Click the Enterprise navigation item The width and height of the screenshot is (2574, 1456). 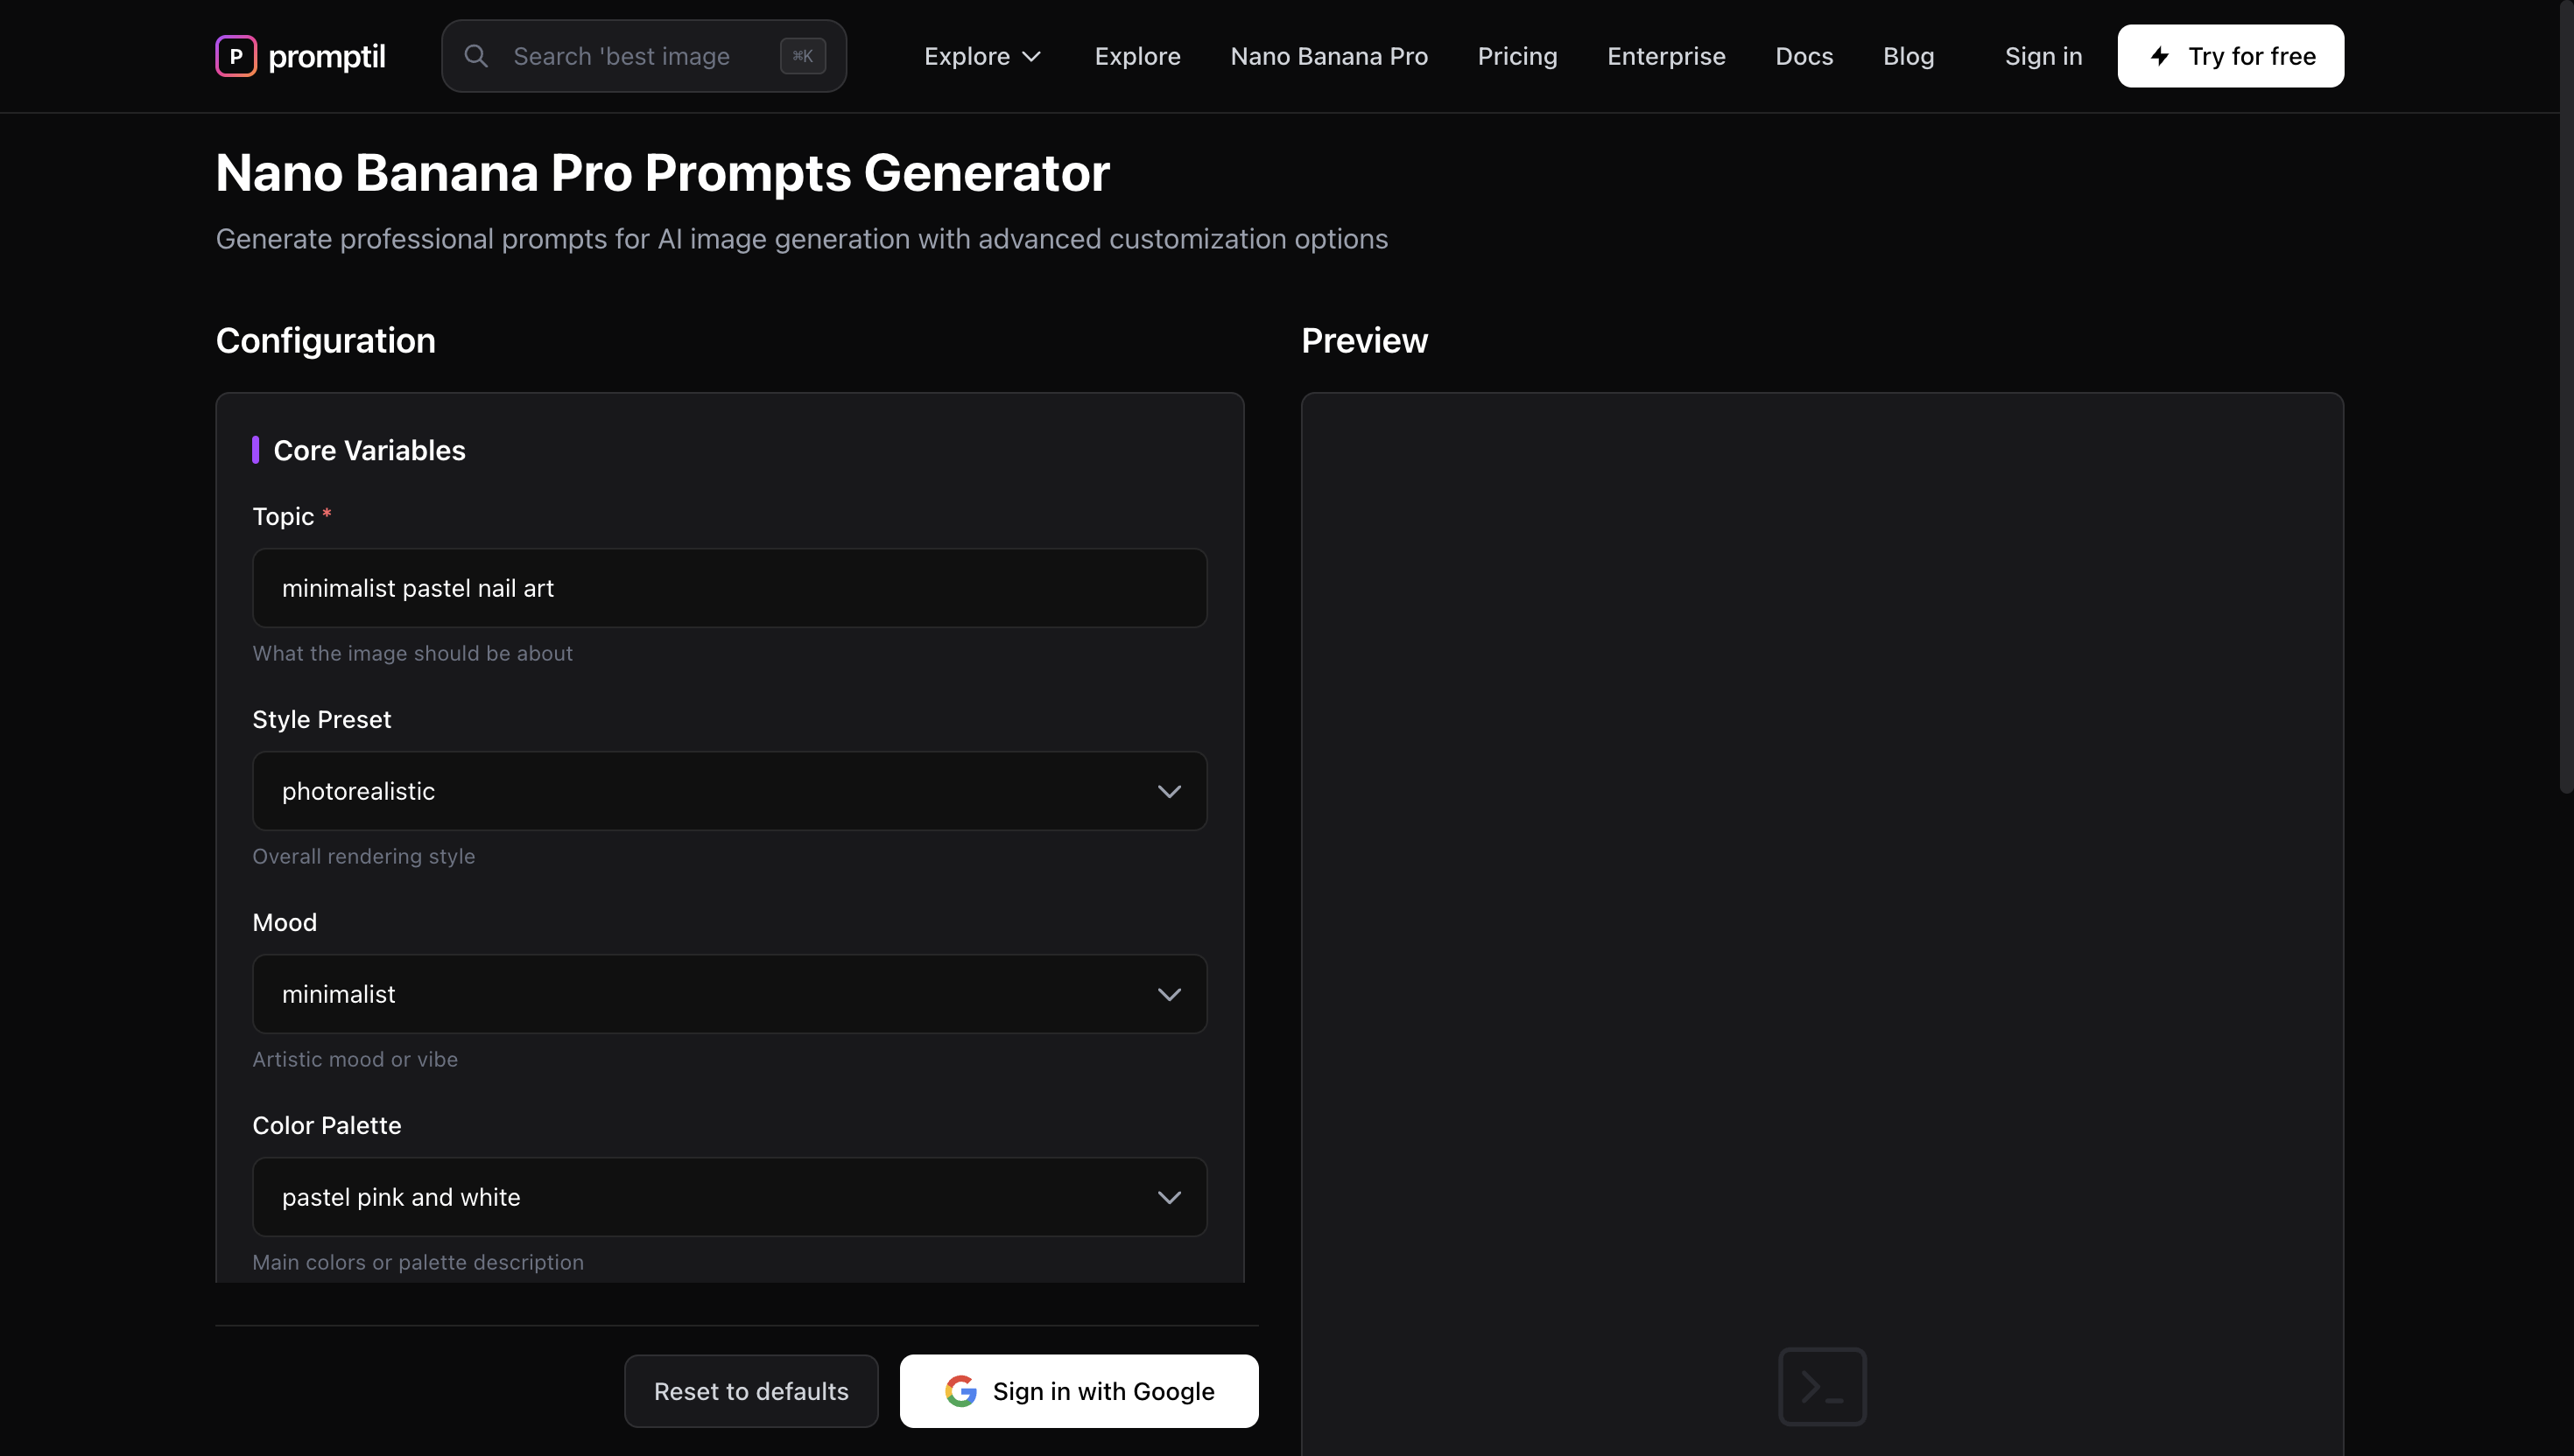tap(1665, 56)
